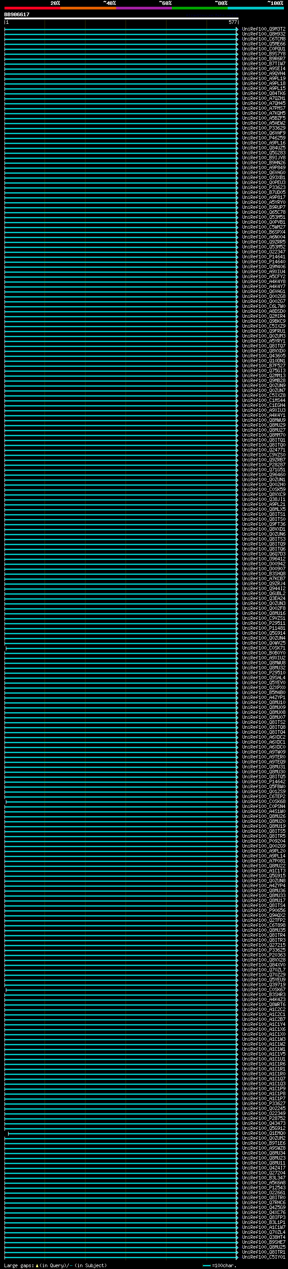Open hit label UniRef100_A9PL20
The width and height of the screenshot is (288, 1269).
click(263, 851)
